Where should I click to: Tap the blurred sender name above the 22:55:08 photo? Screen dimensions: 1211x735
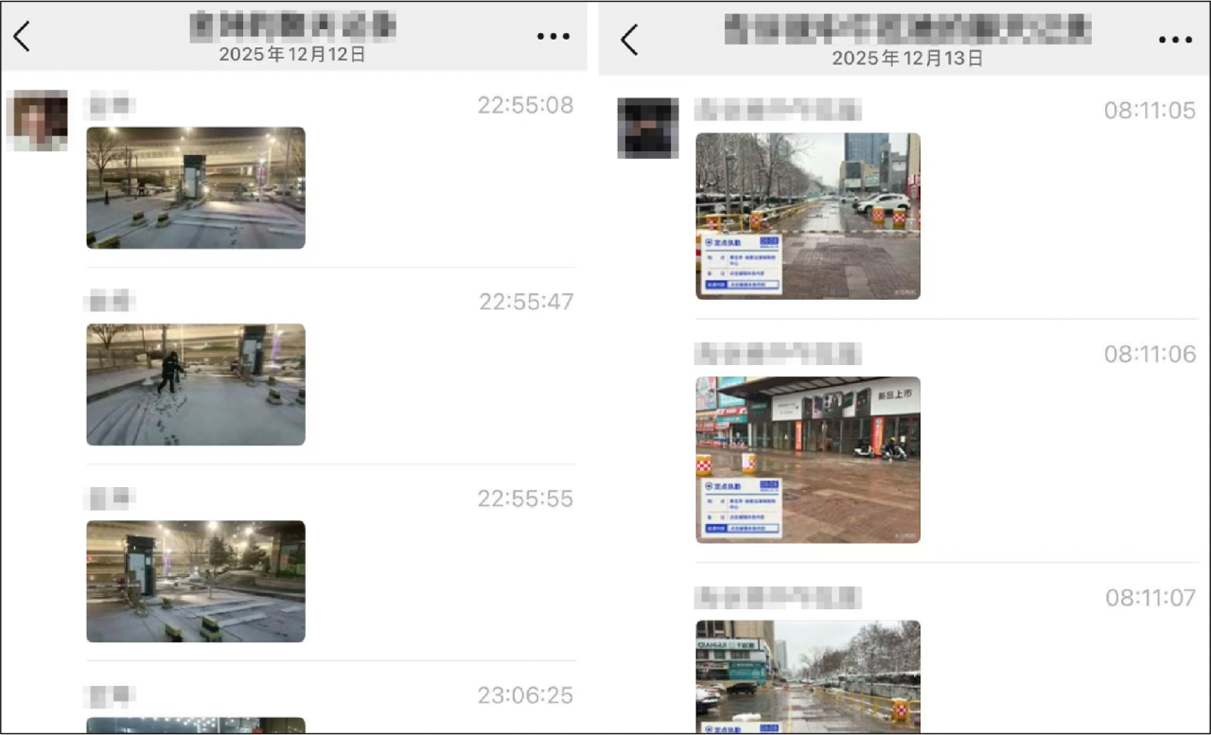[110, 105]
